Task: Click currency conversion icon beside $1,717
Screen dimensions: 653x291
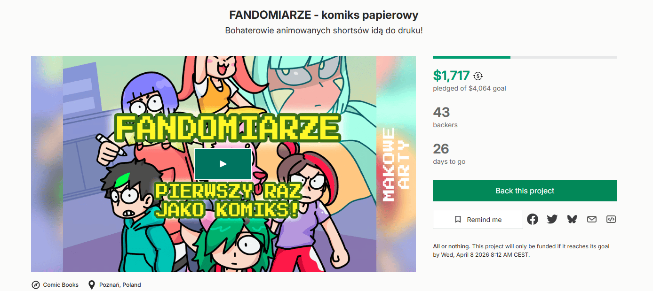Action: pyautogui.click(x=478, y=76)
